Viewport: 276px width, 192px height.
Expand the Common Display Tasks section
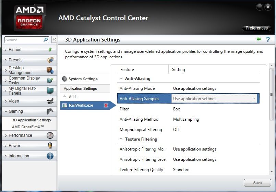click(x=6, y=81)
